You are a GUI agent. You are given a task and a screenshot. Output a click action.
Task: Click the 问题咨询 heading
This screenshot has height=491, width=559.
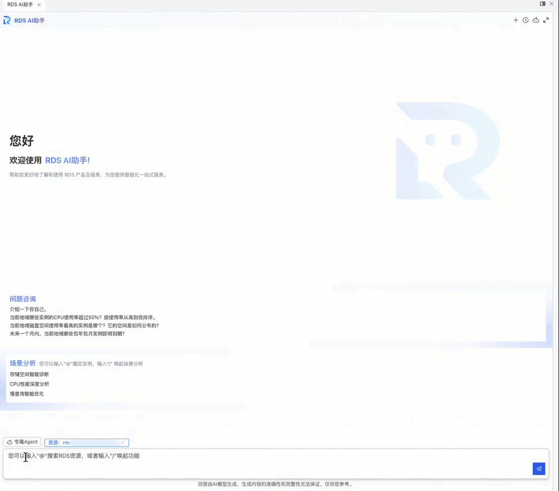coord(23,299)
